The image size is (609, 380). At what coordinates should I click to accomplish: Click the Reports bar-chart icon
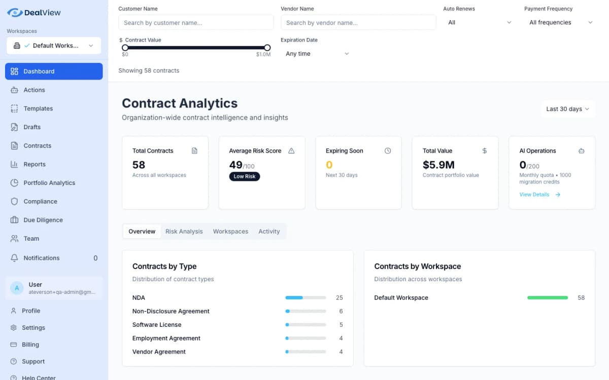click(14, 164)
